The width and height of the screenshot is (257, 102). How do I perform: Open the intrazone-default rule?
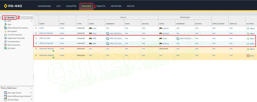click(47, 49)
